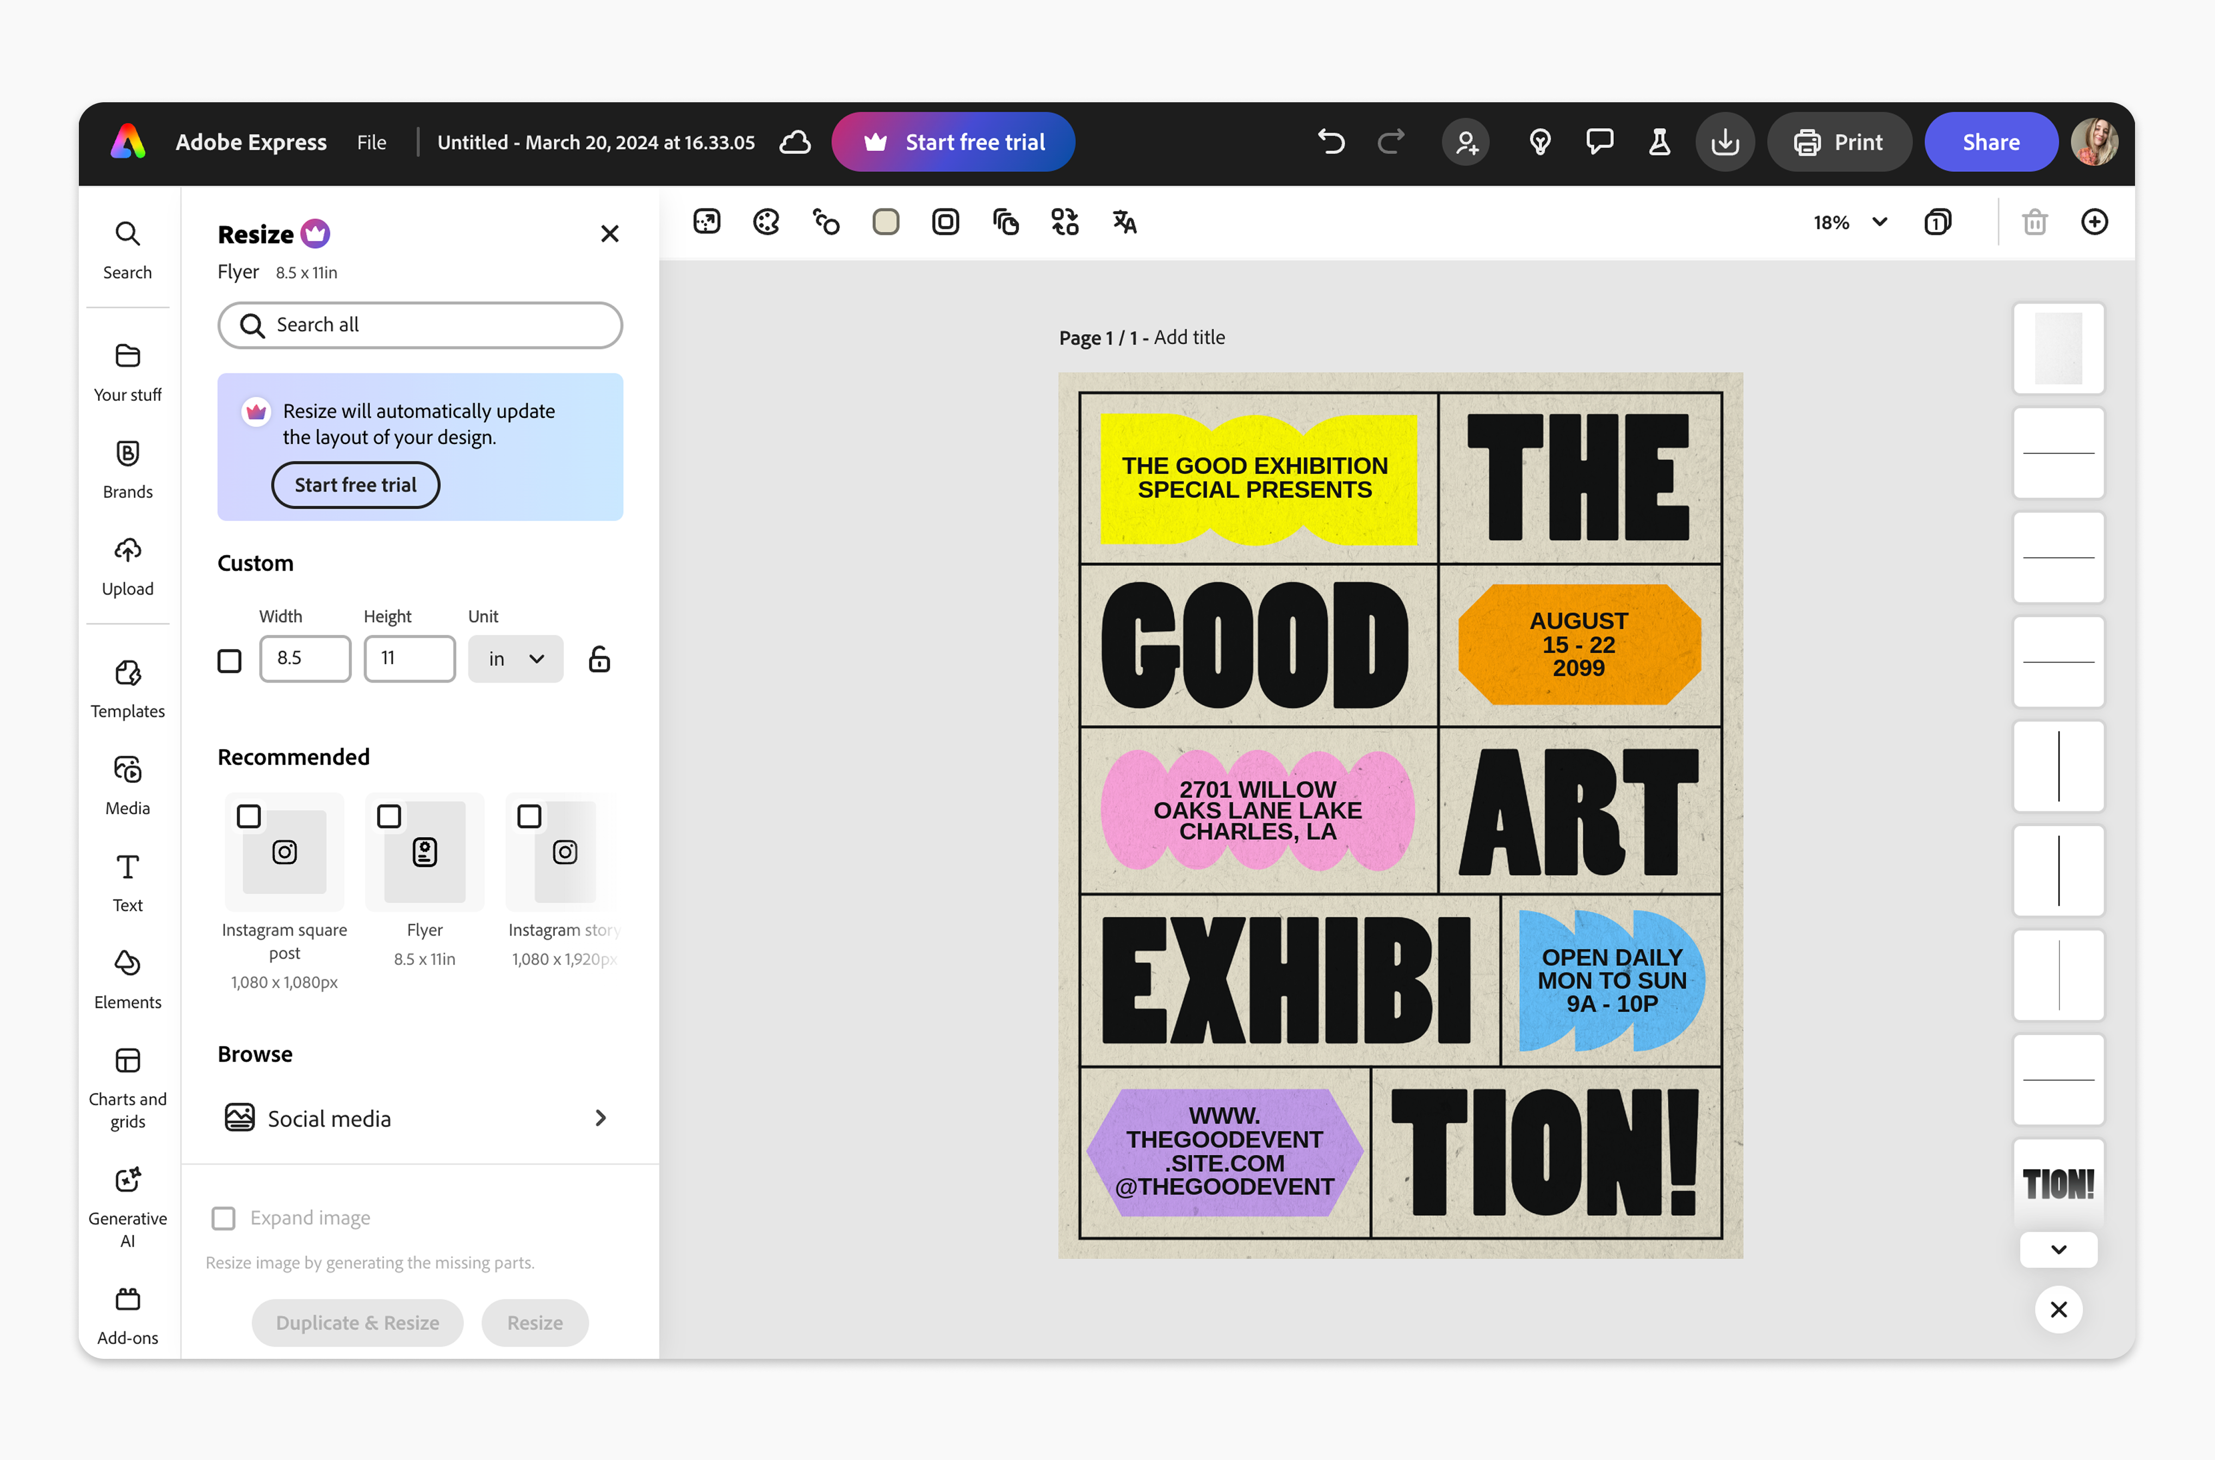Open the 18% zoom level dropdown
The width and height of the screenshot is (2215, 1460).
(1850, 221)
